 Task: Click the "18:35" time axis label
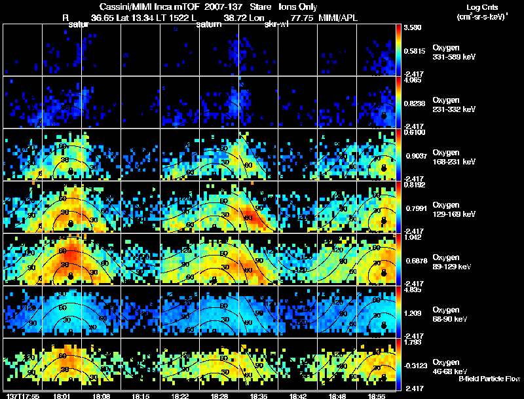[258, 396]
